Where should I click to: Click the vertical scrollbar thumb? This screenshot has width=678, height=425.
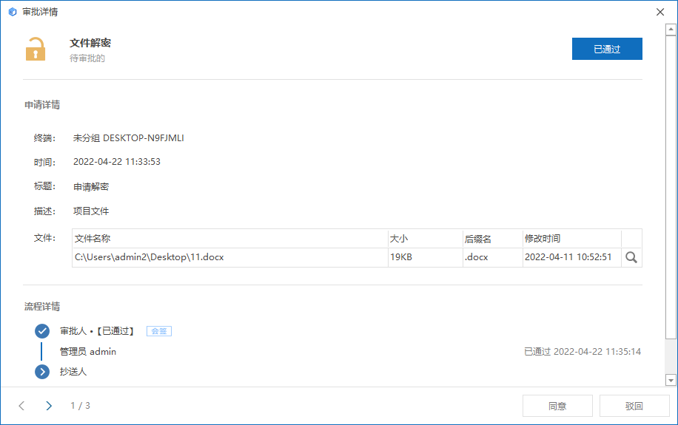click(671, 188)
